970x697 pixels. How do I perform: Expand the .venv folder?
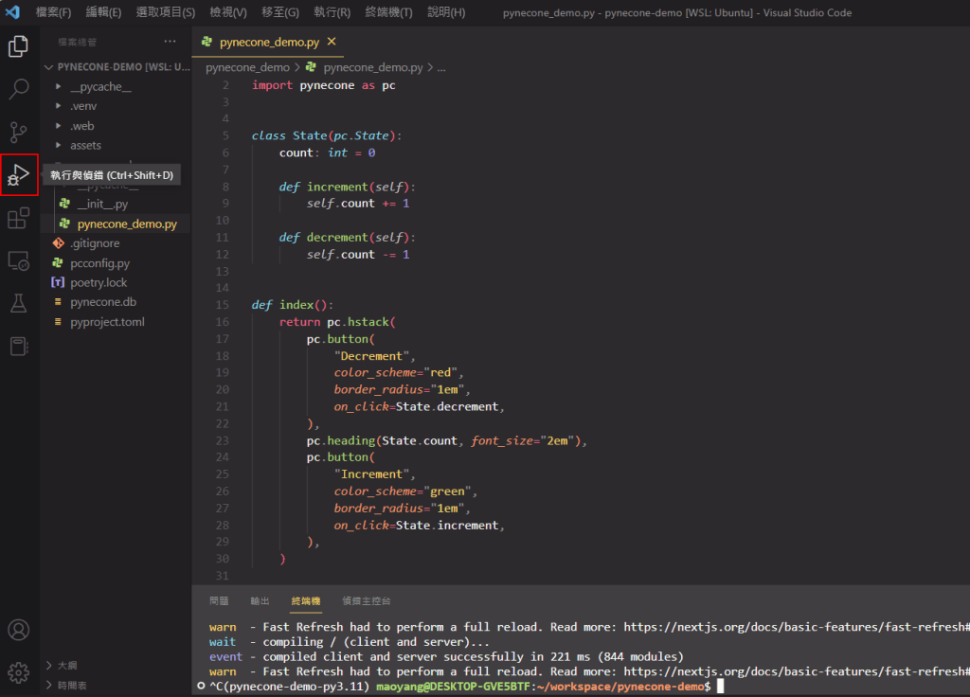click(83, 106)
